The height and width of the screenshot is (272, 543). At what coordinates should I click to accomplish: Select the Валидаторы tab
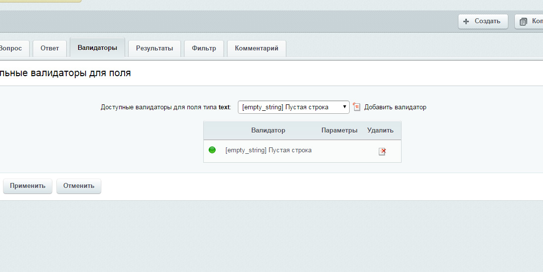coord(97,48)
